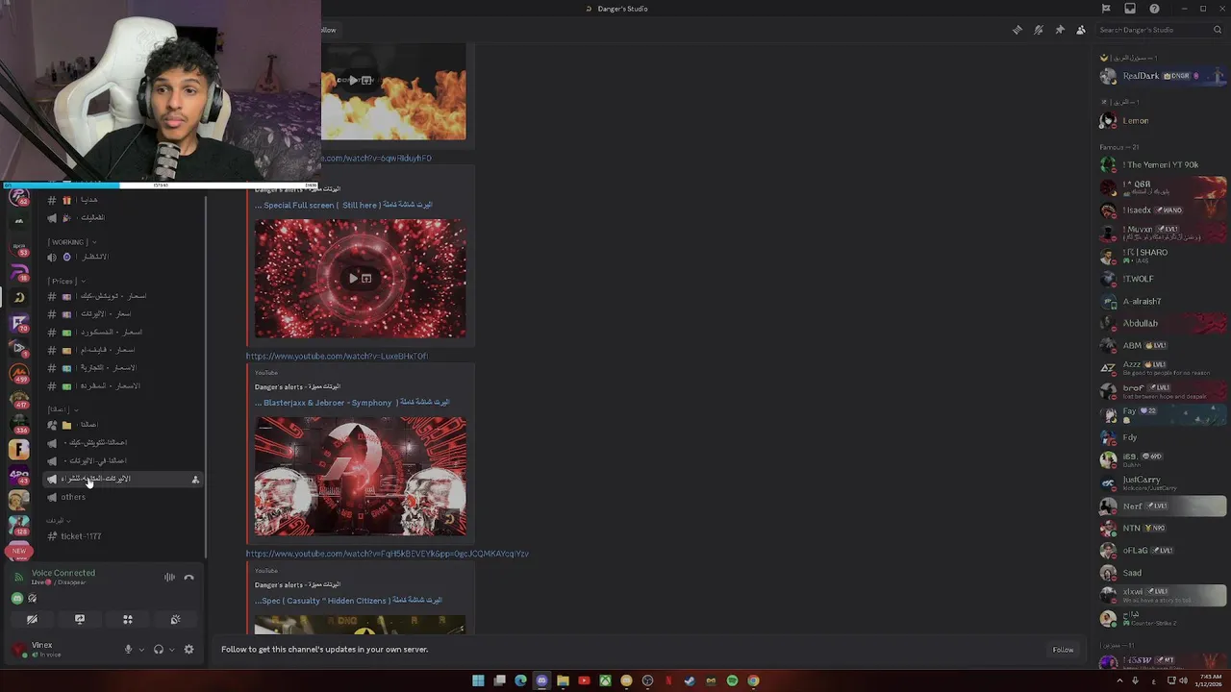The image size is (1231, 692).
Task: Open Netflix from the taskbar
Action: 669,680
